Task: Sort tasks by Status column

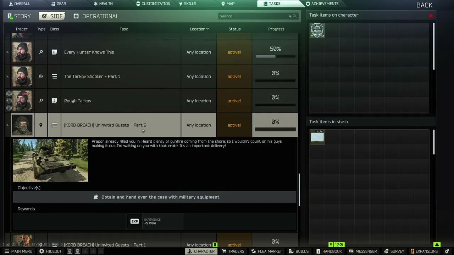Action: click(234, 29)
